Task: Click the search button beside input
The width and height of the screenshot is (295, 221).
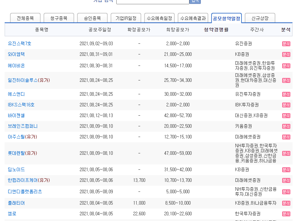Action: [195, 1]
